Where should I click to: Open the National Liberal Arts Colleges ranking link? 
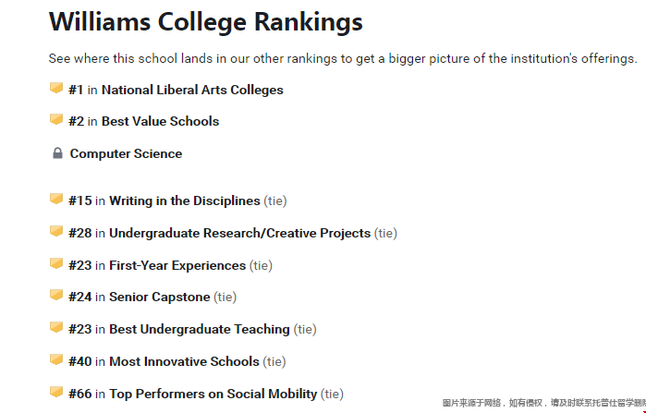pos(192,90)
